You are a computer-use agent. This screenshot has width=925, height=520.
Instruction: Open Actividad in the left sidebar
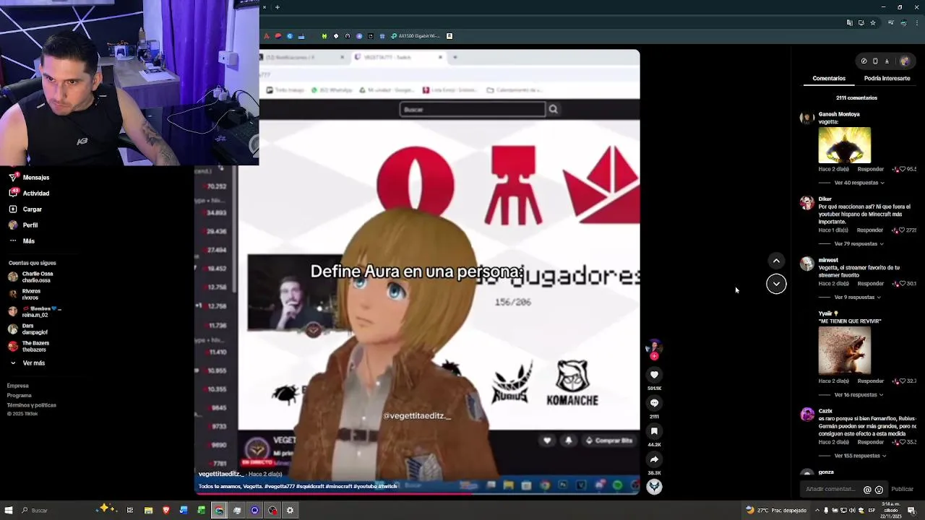(29, 194)
